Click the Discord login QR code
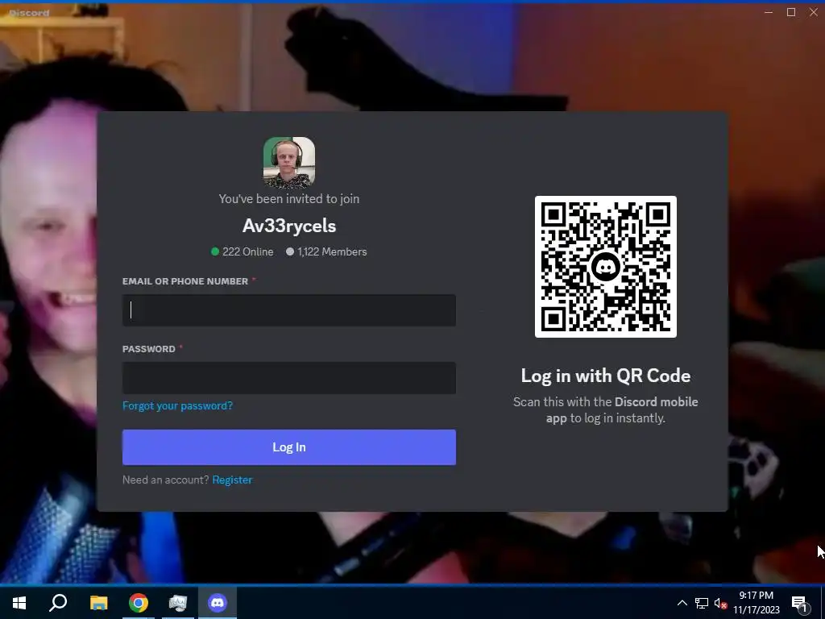 [606, 267]
